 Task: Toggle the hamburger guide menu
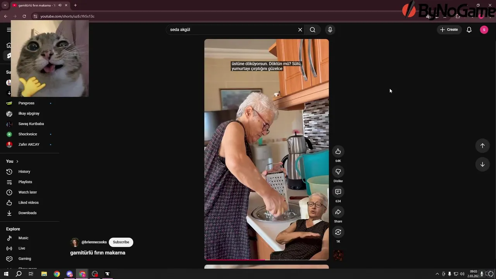coord(9,29)
